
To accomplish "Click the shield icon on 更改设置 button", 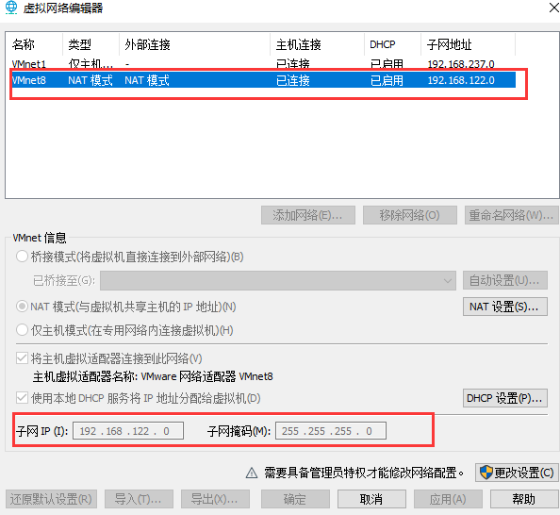I will point(486,473).
